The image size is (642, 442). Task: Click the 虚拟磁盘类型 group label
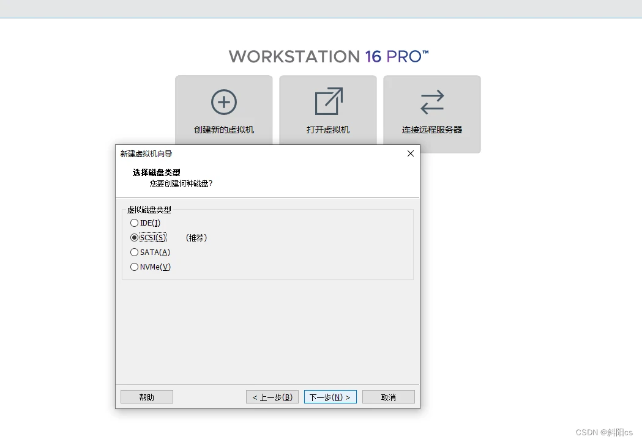click(x=149, y=210)
